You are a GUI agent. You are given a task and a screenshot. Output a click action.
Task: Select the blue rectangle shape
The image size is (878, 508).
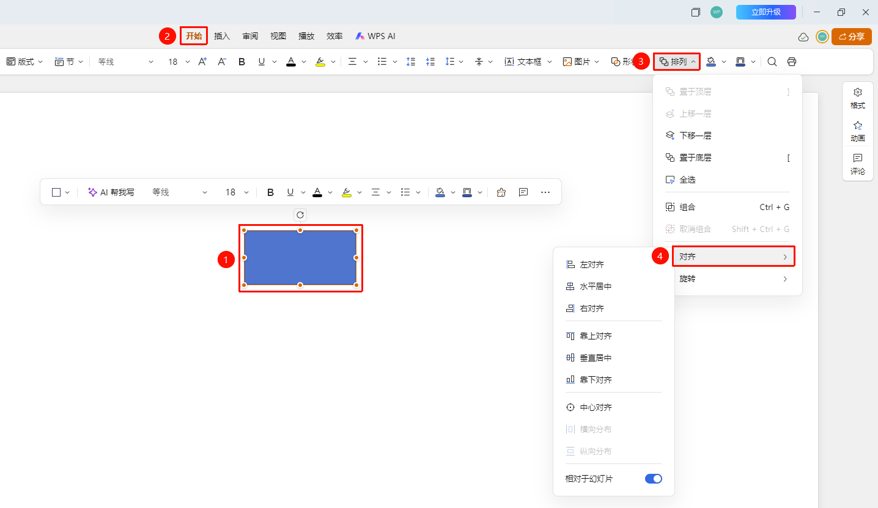click(x=300, y=258)
